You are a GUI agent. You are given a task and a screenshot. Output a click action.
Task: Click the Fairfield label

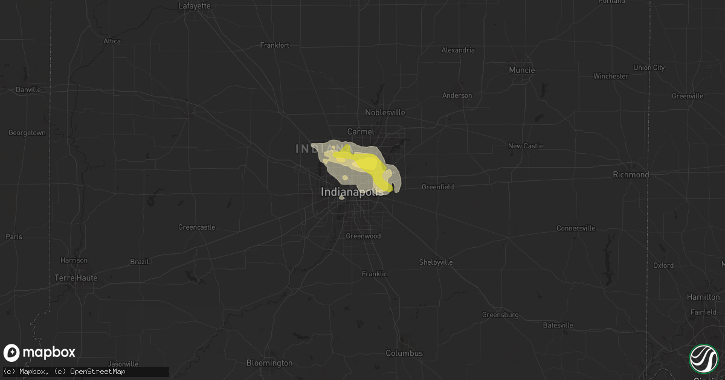tap(703, 312)
